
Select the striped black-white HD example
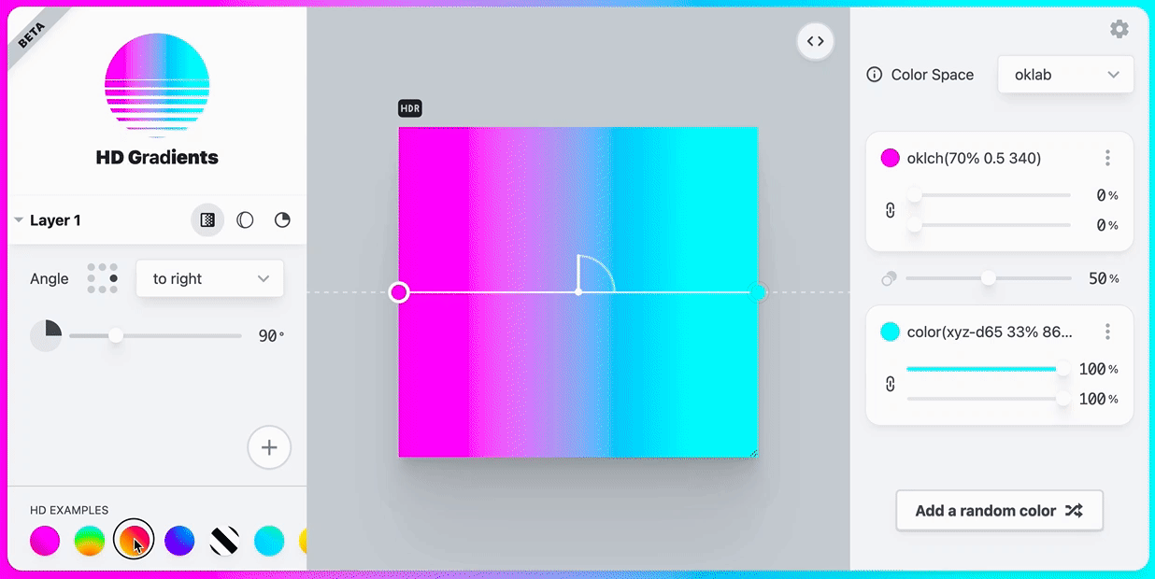[224, 540]
